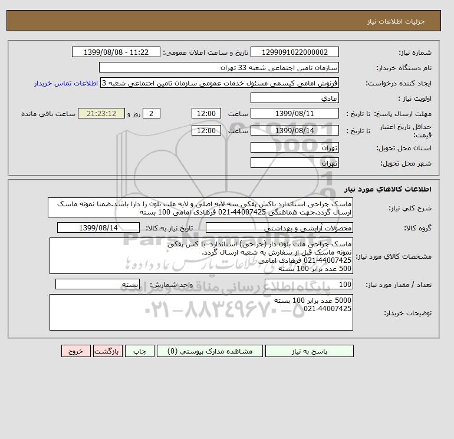Viewport: 454px width, 439px height.
Task: Click unit of measure field بسته
Action: tap(97, 284)
